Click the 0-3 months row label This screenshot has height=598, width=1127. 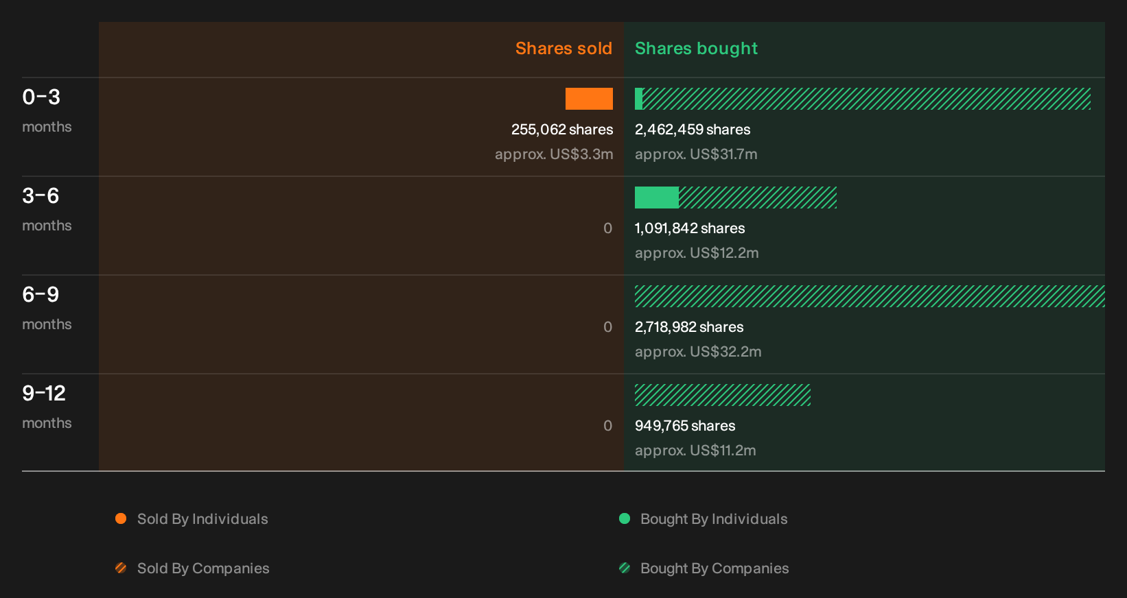click(47, 110)
